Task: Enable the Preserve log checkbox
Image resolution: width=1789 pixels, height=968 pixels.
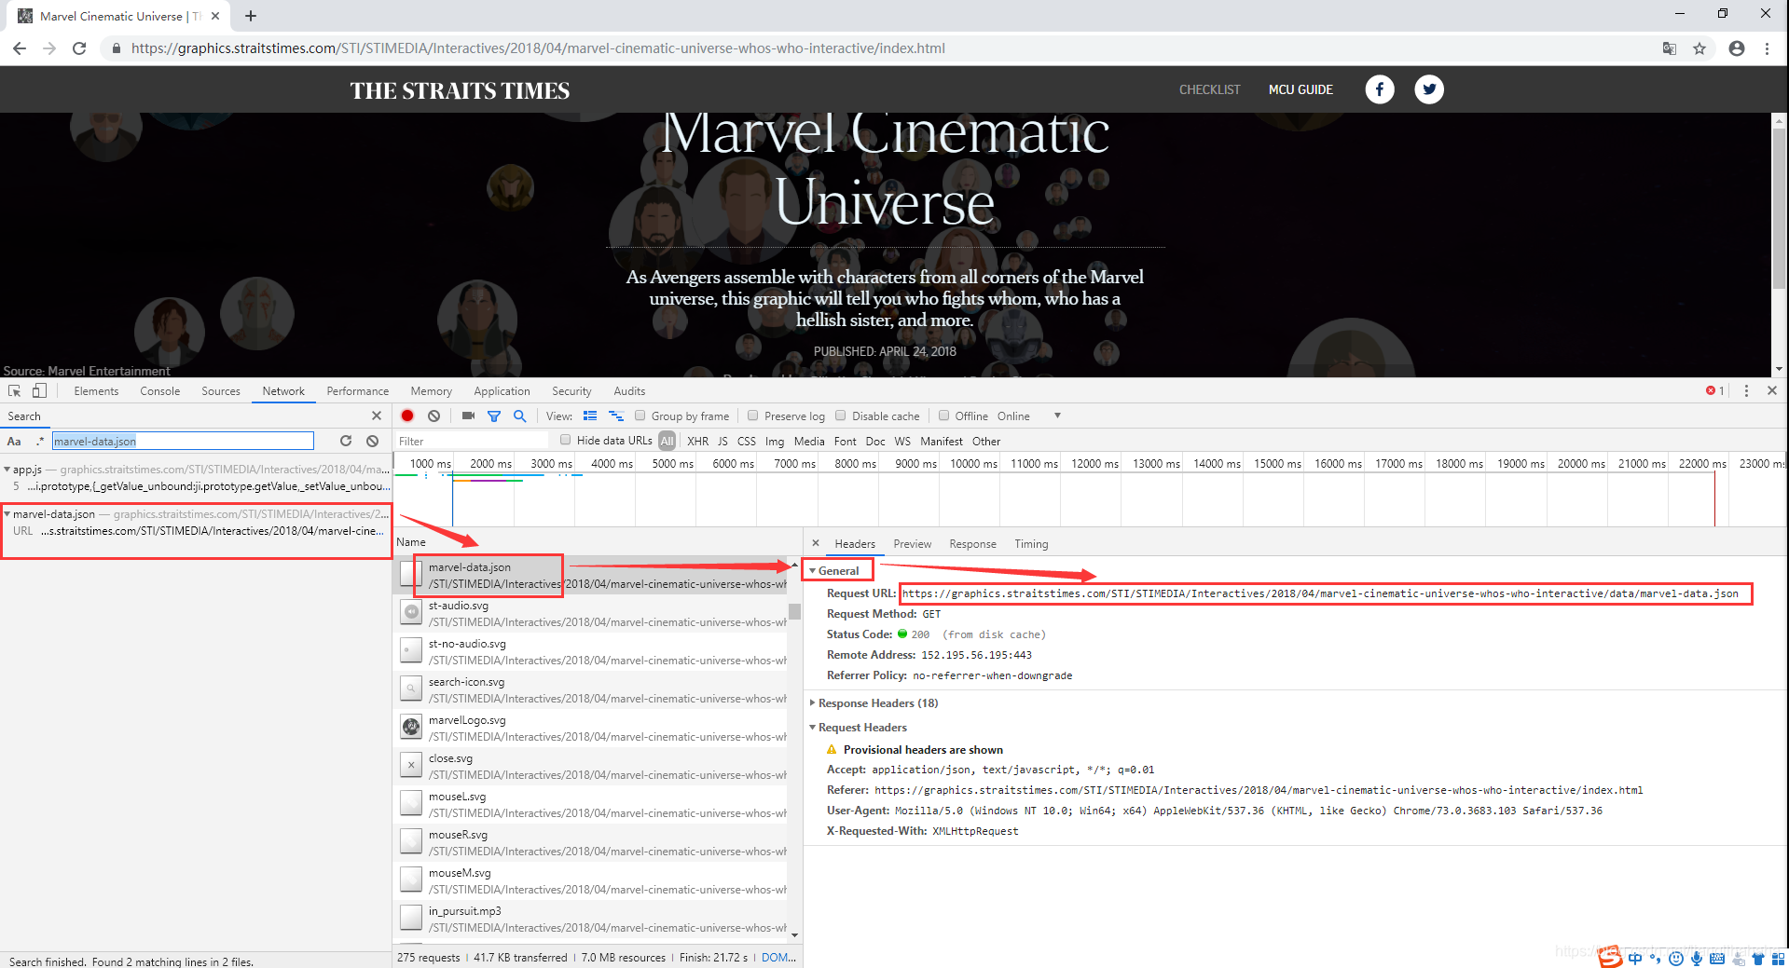Action: coord(753,416)
